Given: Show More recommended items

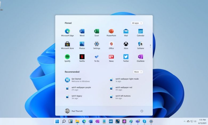Looking at the screenshot, I should 138,72.
